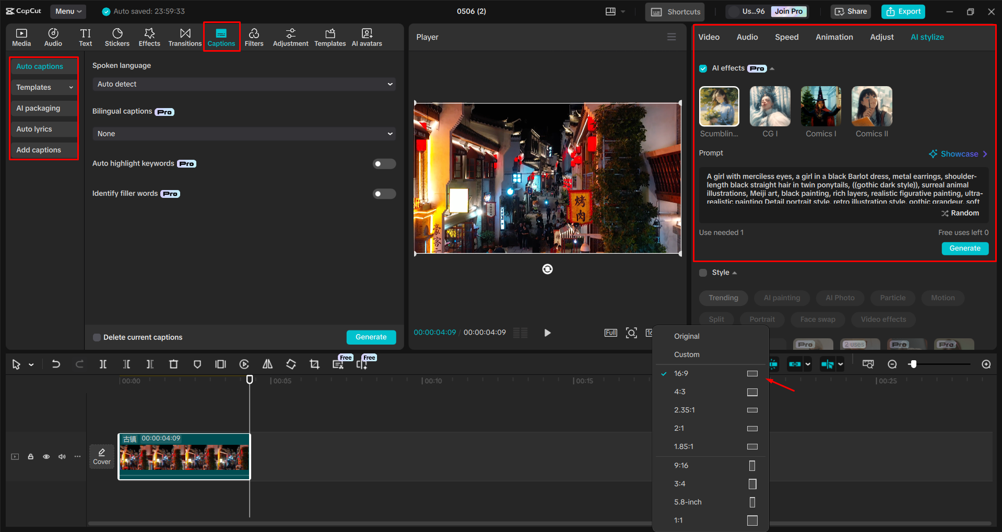Switch to the Animation tab
The image size is (1002, 532).
pos(833,37)
